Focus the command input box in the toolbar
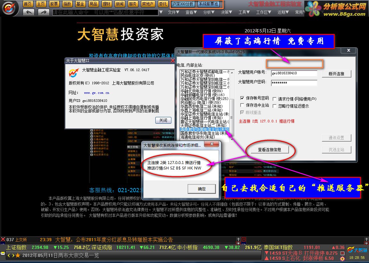Screen dimensions: 369x263 coord(105,12)
